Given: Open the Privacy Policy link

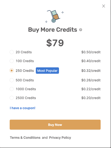Looking at the screenshot, I should pos(60,138).
